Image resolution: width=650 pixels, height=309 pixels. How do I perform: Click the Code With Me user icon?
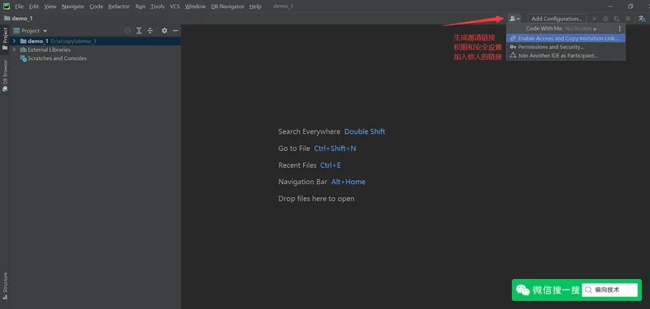(x=514, y=19)
